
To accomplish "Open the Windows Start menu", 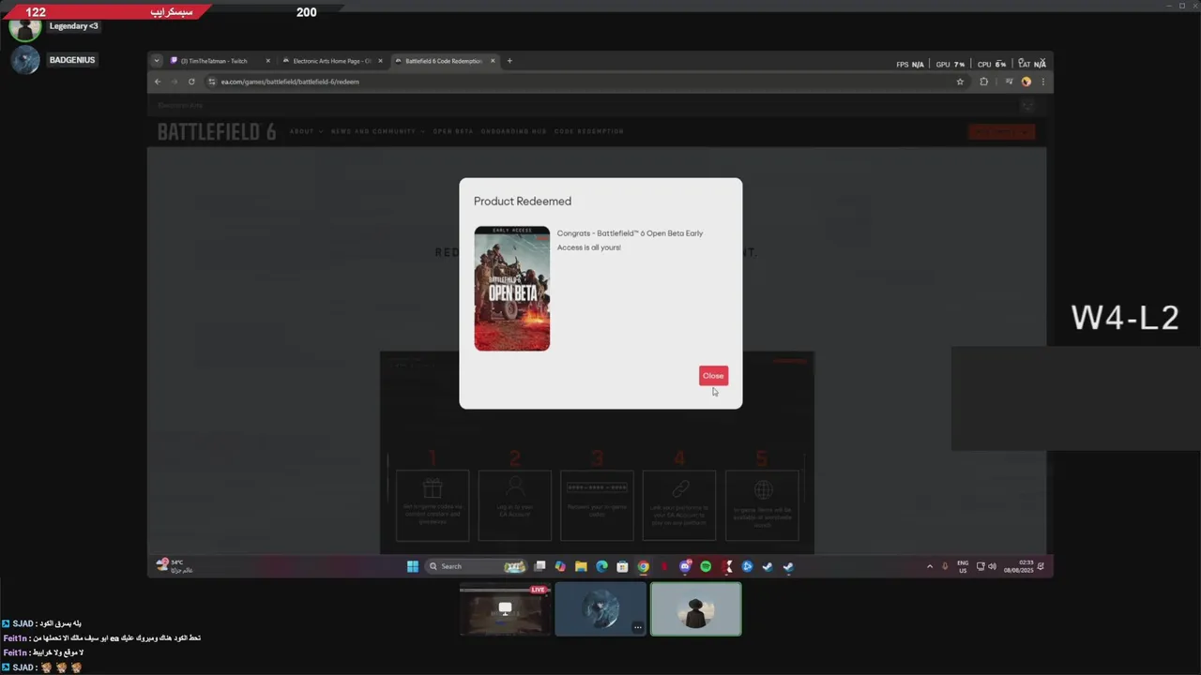I will [413, 566].
